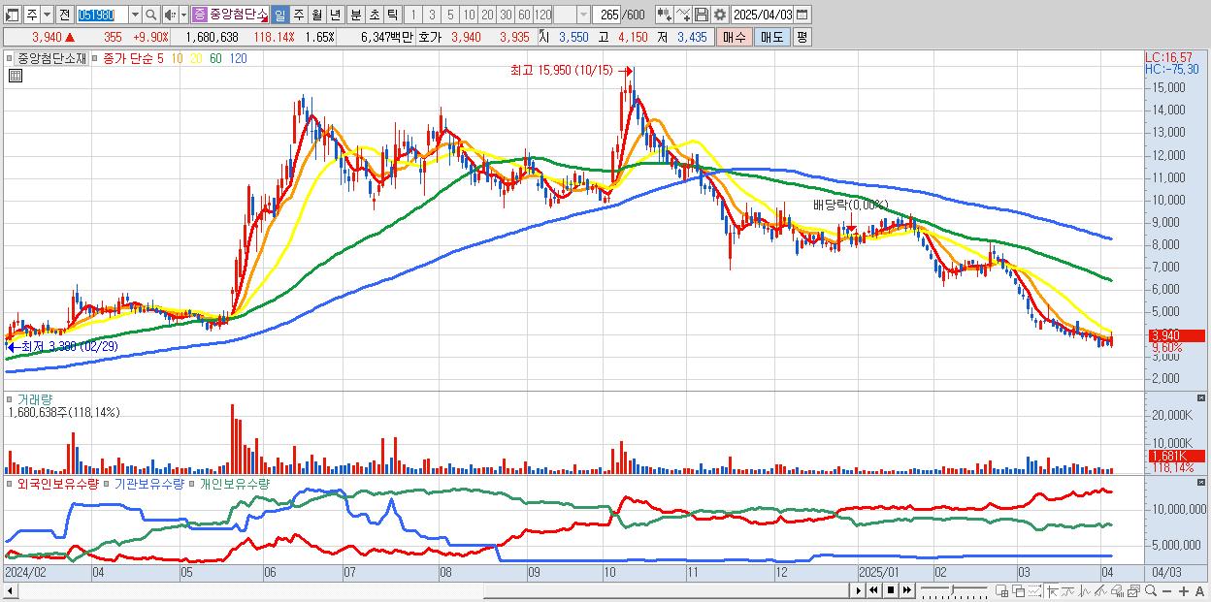Click the overlapping windows icon

[1018, 590]
